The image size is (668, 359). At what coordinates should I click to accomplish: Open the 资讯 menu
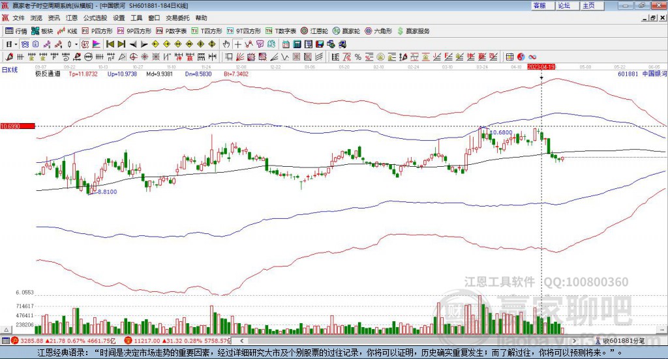coord(53,18)
